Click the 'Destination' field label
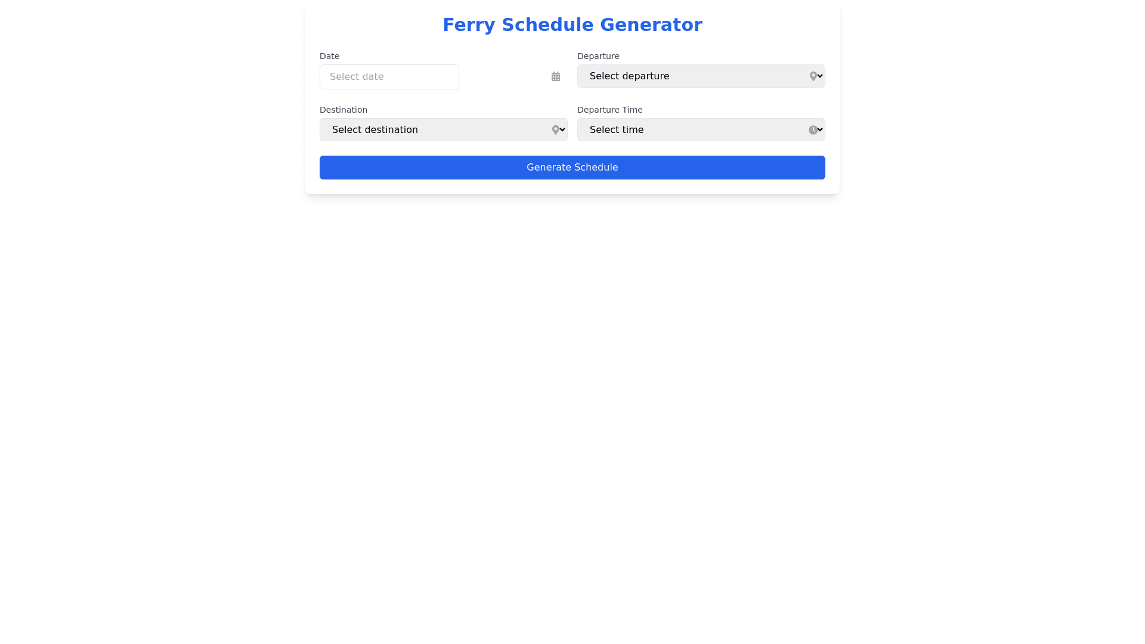Image resolution: width=1145 pixels, height=644 pixels. click(343, 110)
